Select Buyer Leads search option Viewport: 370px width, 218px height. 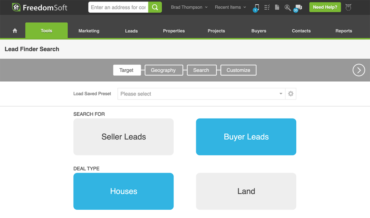click(246, 137)
